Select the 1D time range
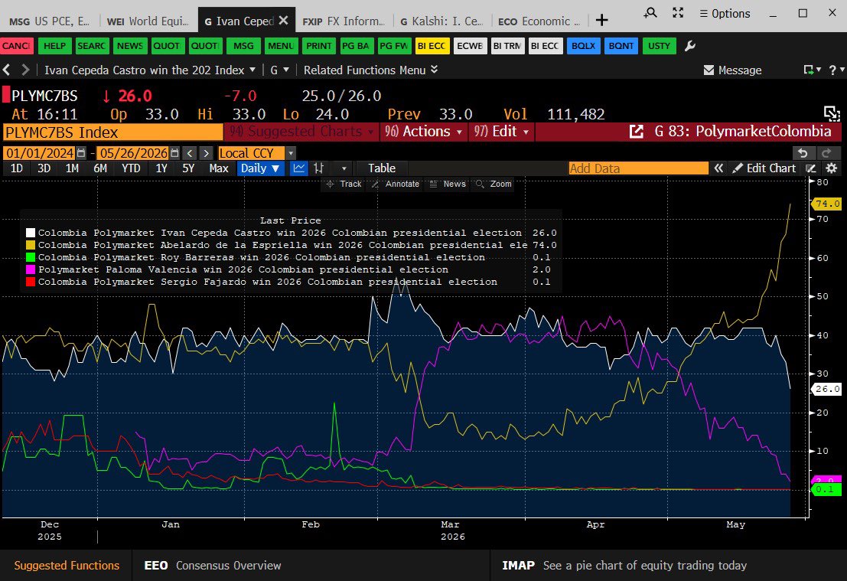Viewport: 847px width, 581px height. click(x=17, y=168)
